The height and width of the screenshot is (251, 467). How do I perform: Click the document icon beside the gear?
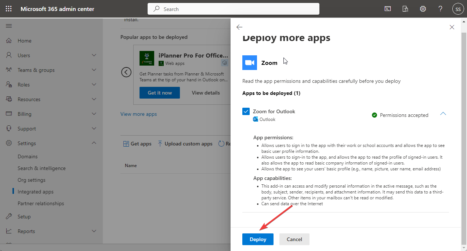[405, 9]
